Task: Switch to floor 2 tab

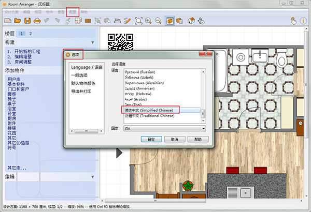Action: coord(30,33)
